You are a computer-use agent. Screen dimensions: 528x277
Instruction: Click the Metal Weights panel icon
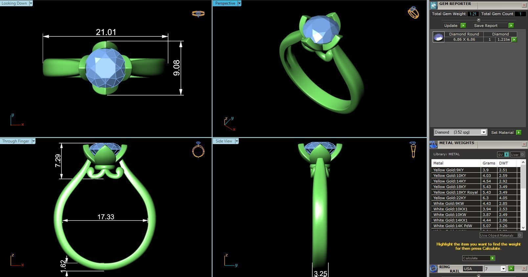[x=433, y=144]
